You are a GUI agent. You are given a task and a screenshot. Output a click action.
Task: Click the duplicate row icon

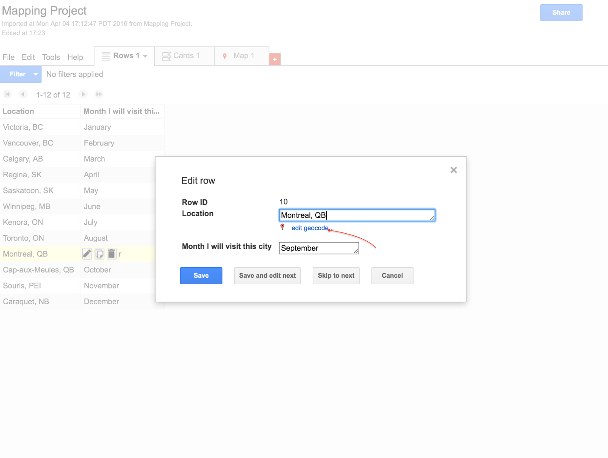(x=99, y=254)
